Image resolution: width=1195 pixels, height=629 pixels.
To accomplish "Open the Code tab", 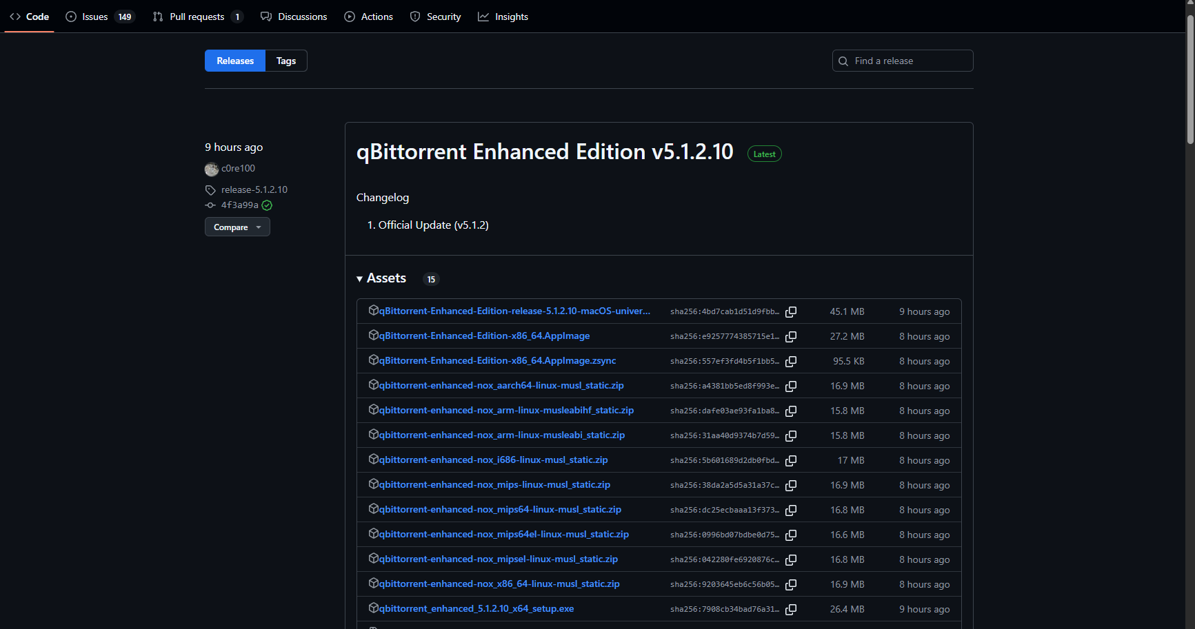I will 30,17.
